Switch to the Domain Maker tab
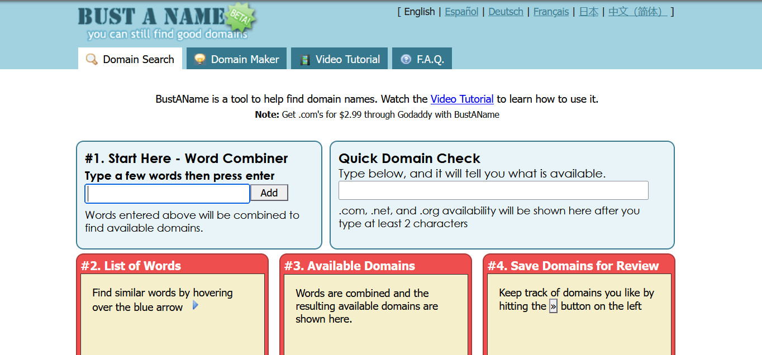762x355 pixels. [236, 59]
